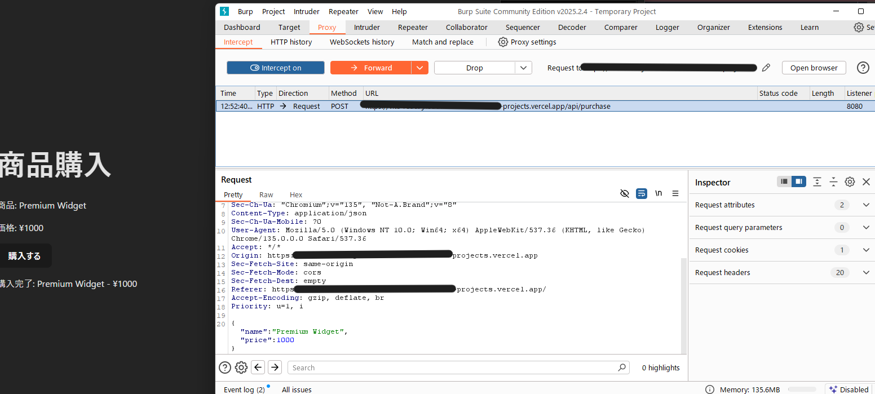Open the Inspector settings gear
Image resolution: width=875 pixels, height=394 pixels.
[850, 181]
